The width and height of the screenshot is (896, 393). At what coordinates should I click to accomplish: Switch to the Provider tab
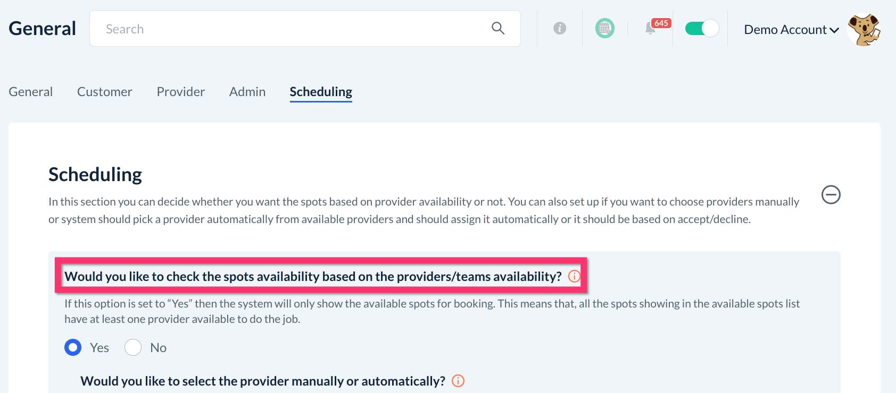click(181, 92)
